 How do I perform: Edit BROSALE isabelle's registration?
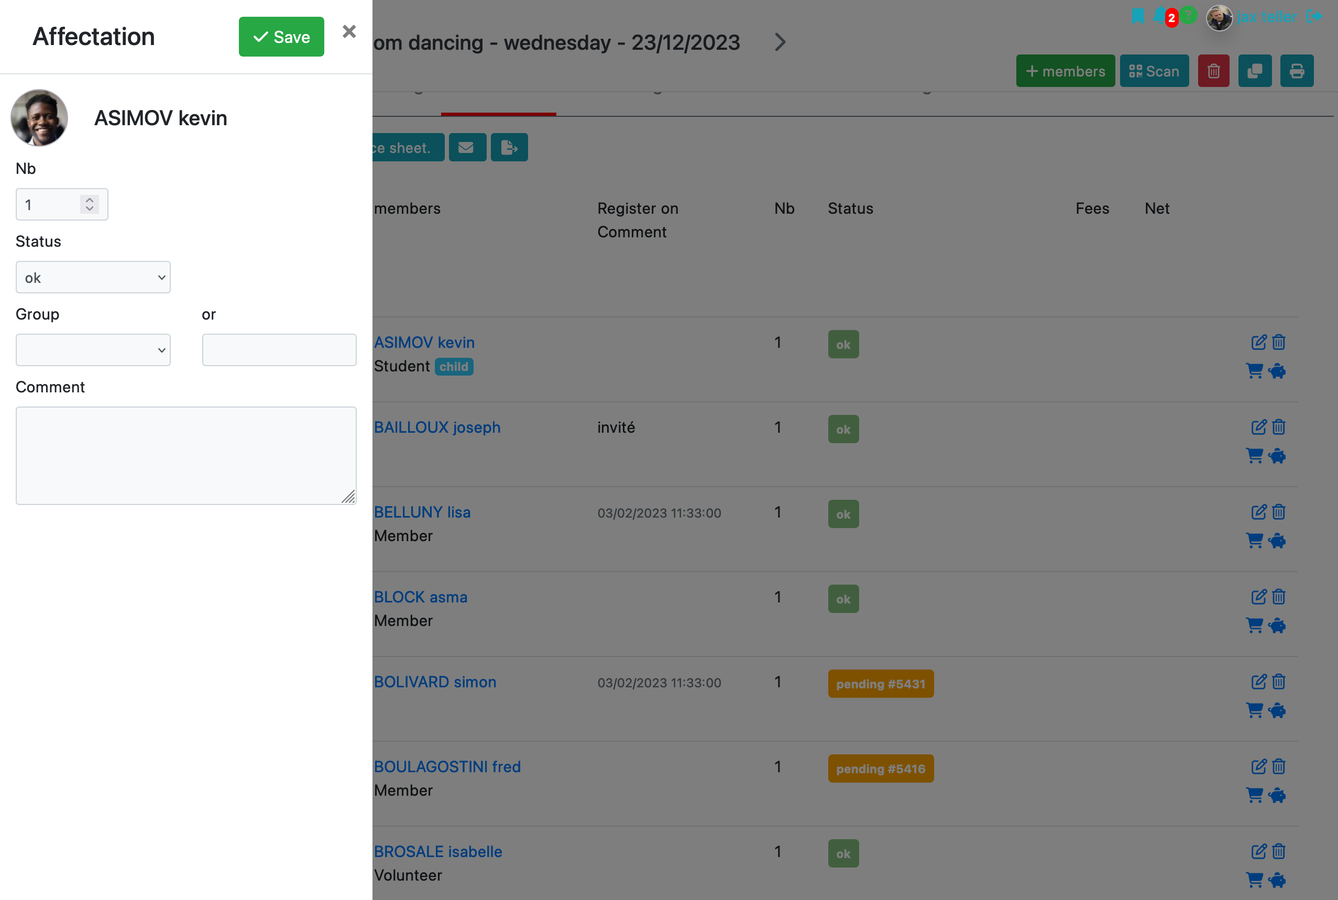click(x=1258, y=852)
